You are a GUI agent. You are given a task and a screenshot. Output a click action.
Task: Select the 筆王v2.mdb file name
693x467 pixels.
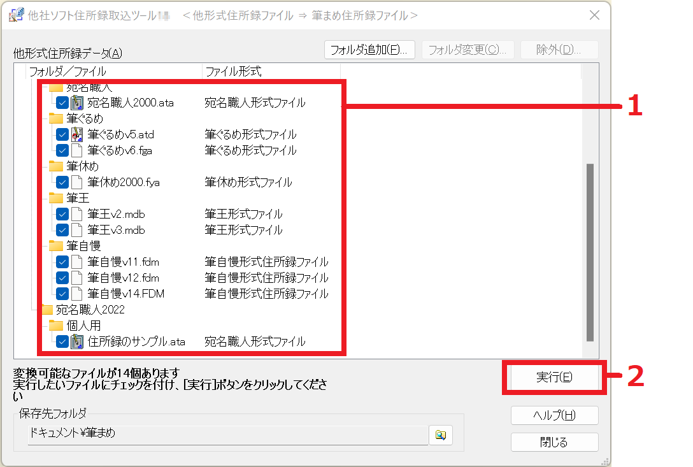coord(116,214)
